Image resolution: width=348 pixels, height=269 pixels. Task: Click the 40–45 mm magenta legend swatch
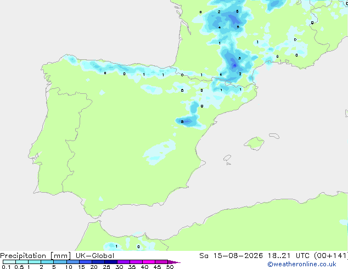tap(149, 262)
